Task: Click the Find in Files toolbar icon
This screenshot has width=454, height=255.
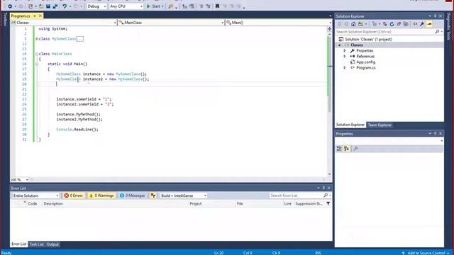Action: (170, 6)
